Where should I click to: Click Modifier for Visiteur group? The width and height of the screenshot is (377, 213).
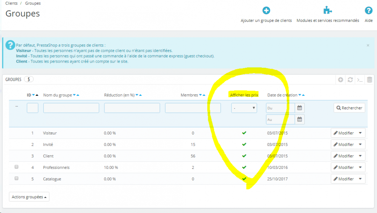click(343, 133)
